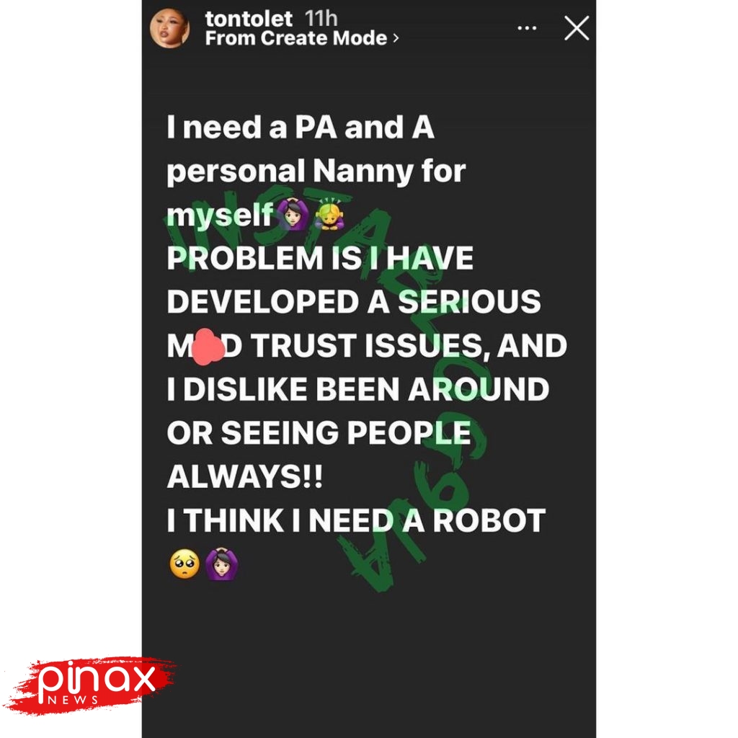The width and height of the screenshot is (738, 738).
Task: Click the red blob covering the word
Action: pyautogui.click(x=207, y=347)
